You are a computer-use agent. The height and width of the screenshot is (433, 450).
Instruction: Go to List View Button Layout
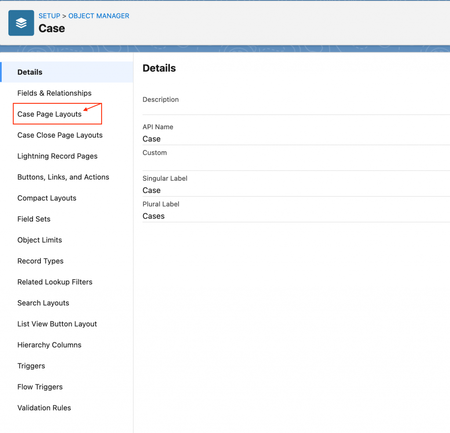click(57, 324)
